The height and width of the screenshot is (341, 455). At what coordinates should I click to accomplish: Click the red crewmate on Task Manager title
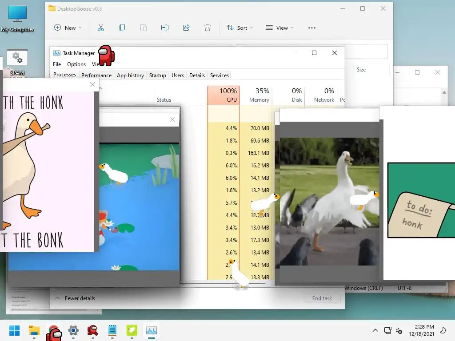pyautogui.click(x=107, y=55)
